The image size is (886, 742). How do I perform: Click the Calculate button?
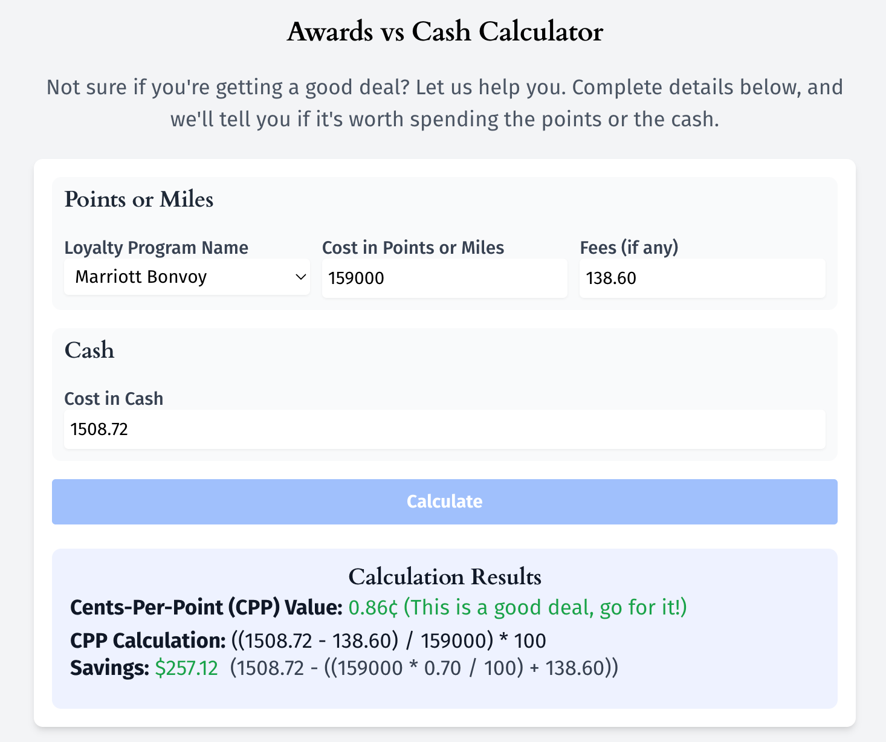click(x=444, y=502)
